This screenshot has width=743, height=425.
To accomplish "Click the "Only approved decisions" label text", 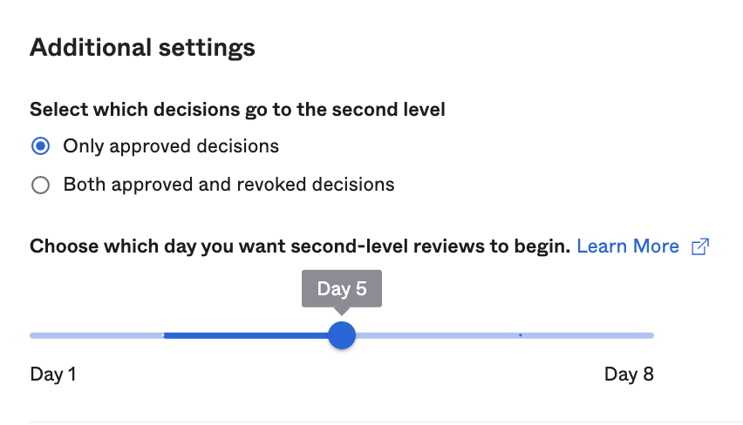I will (171, 146).
